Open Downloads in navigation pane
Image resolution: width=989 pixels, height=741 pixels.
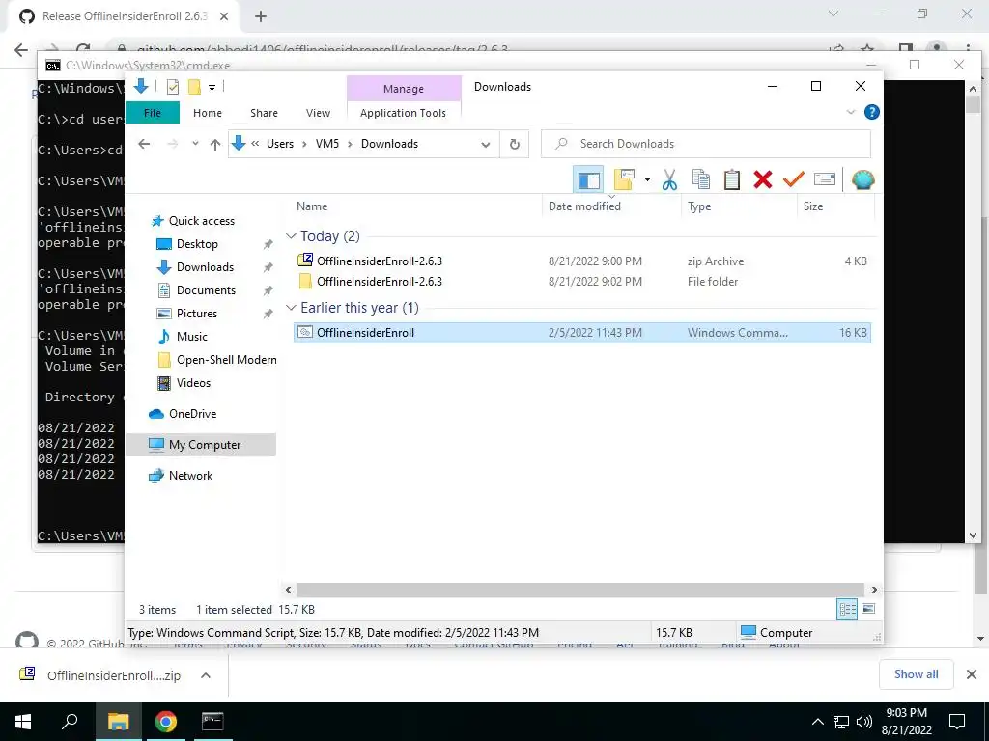tap(205, 267)
